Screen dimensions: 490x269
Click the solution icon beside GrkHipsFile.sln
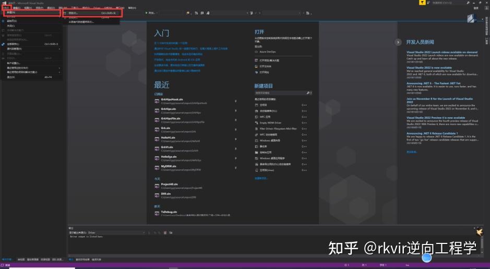(157, 120)
